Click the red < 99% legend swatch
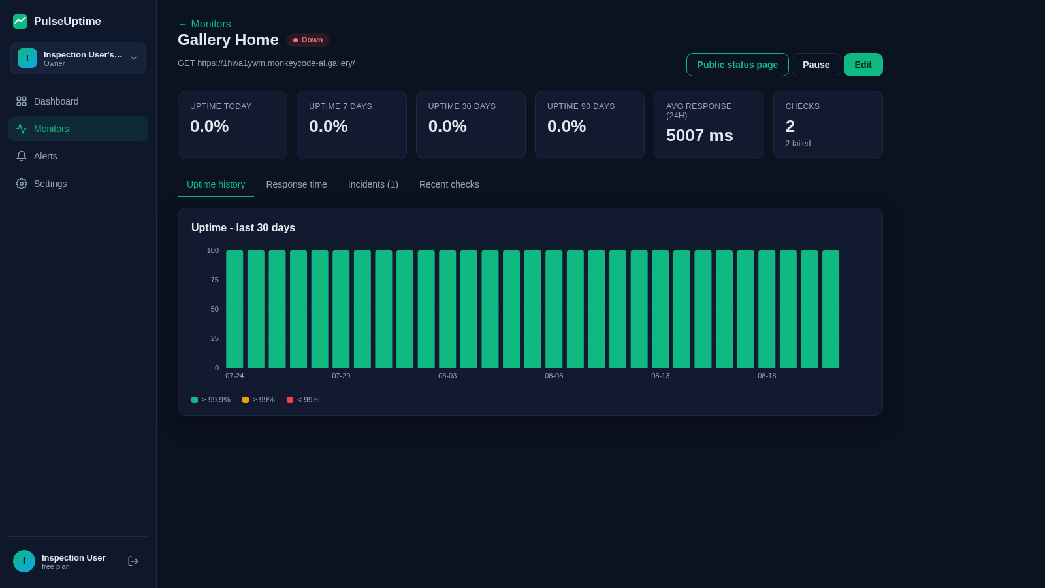The image size is (1045, 588). pyautogui.click(x=290, y=400)
